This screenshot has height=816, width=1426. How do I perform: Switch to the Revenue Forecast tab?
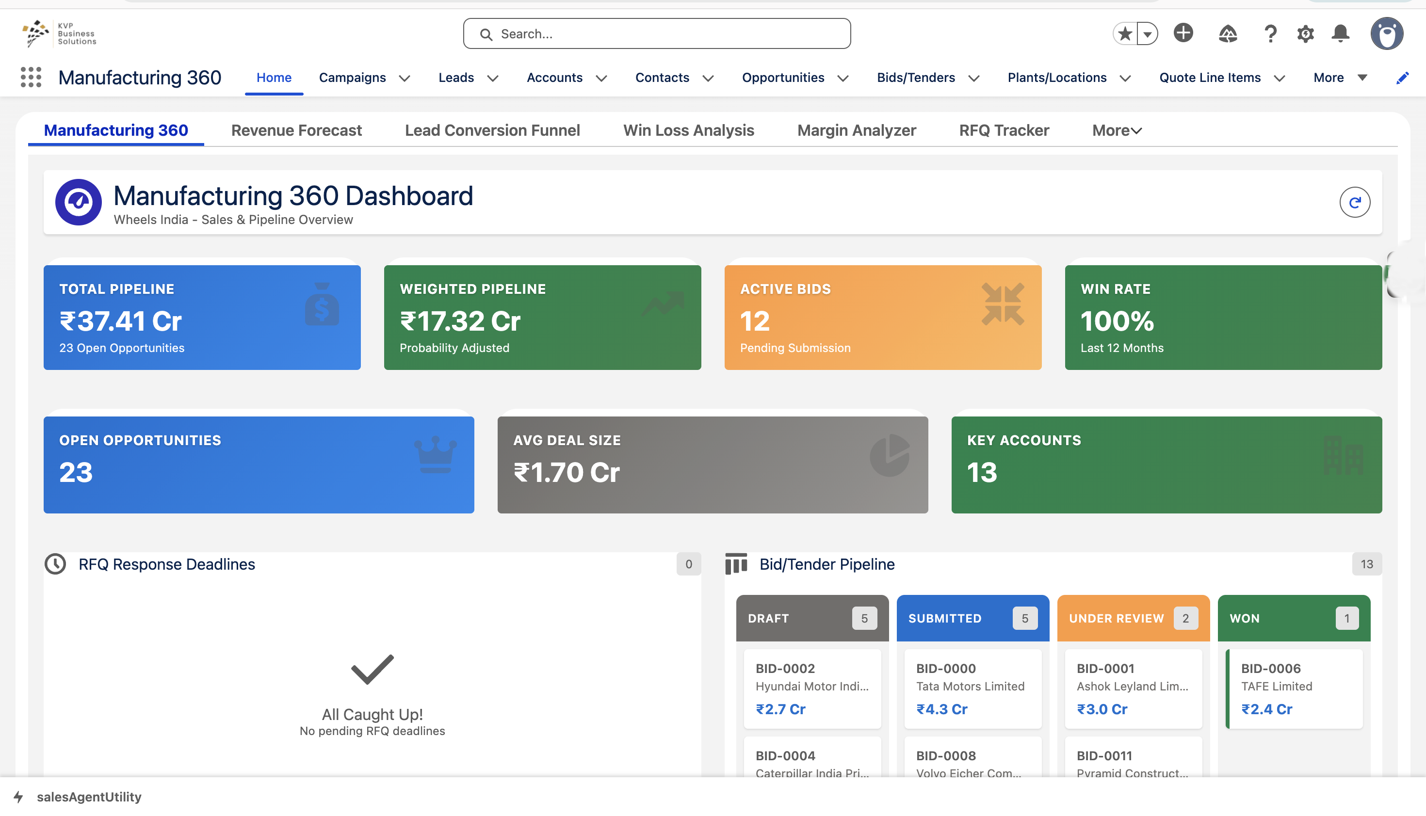(296, 130)
